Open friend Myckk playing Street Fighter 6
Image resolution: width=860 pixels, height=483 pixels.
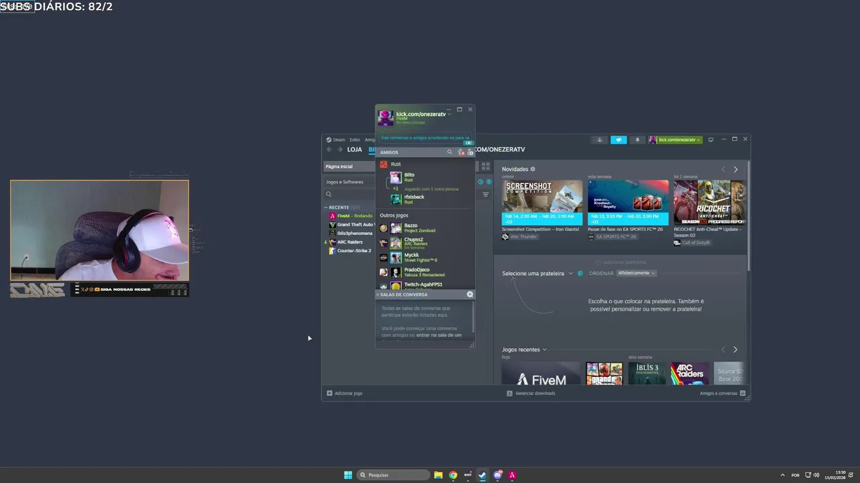(x=425, y=258)
